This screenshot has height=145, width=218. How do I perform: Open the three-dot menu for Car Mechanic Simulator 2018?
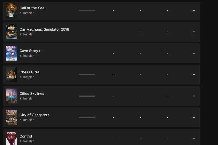tap(193, 32)
